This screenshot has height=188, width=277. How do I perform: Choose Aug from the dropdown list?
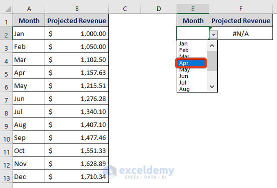click(x=192, y=89)
